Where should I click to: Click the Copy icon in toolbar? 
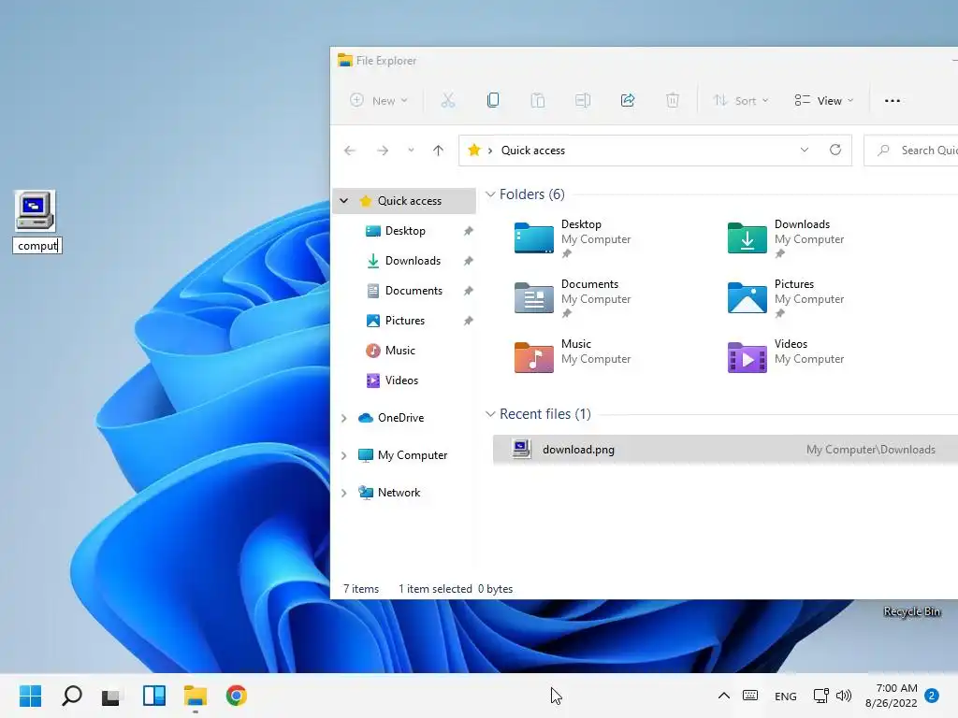[493, 101]
